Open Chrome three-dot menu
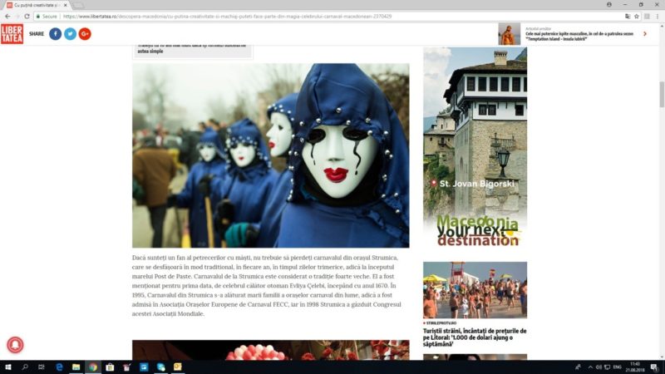The image size is (665, 374). click(658, 16)
